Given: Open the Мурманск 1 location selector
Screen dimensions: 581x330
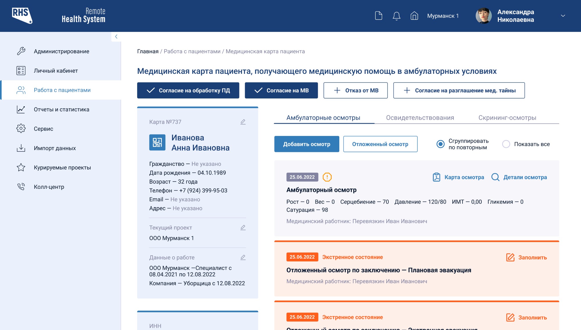Looking at the screenshot, I should coord(443,16).
